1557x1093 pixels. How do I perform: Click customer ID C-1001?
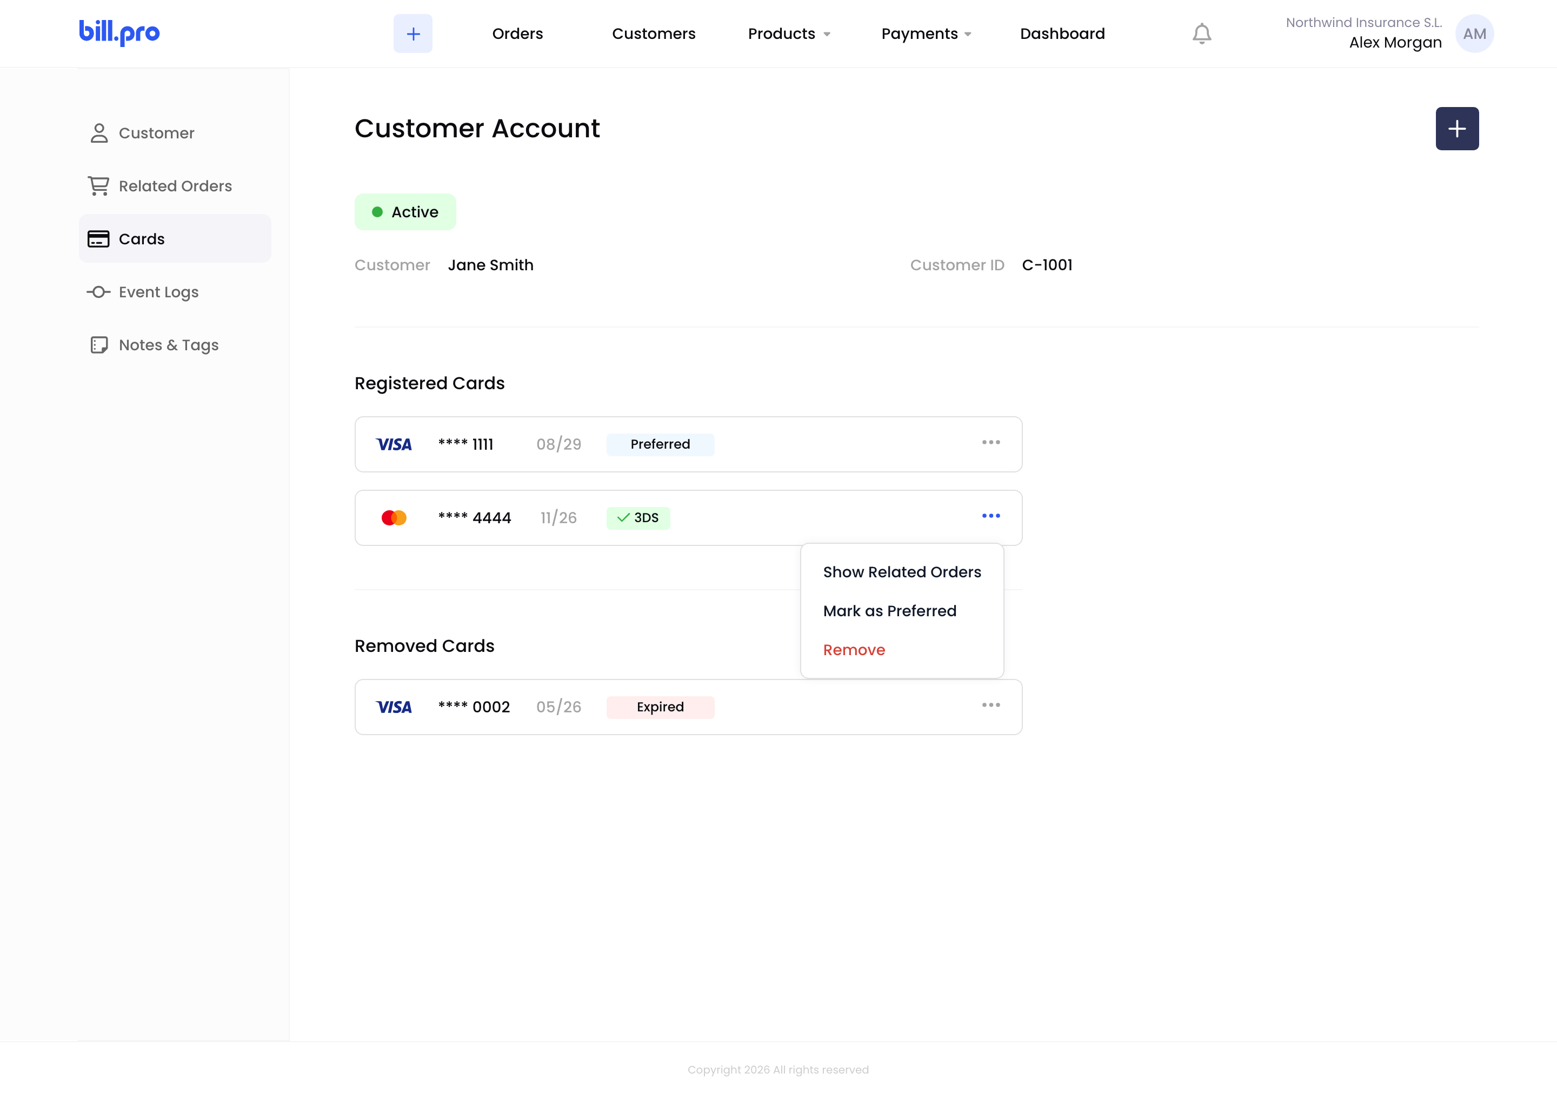point(1047,265)
